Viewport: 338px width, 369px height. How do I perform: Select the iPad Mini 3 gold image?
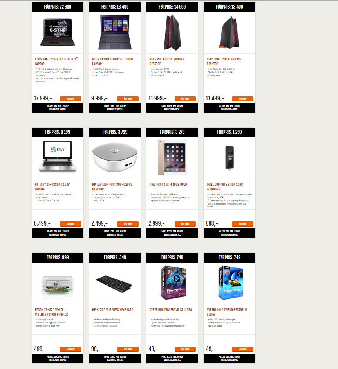pos(172,157)
